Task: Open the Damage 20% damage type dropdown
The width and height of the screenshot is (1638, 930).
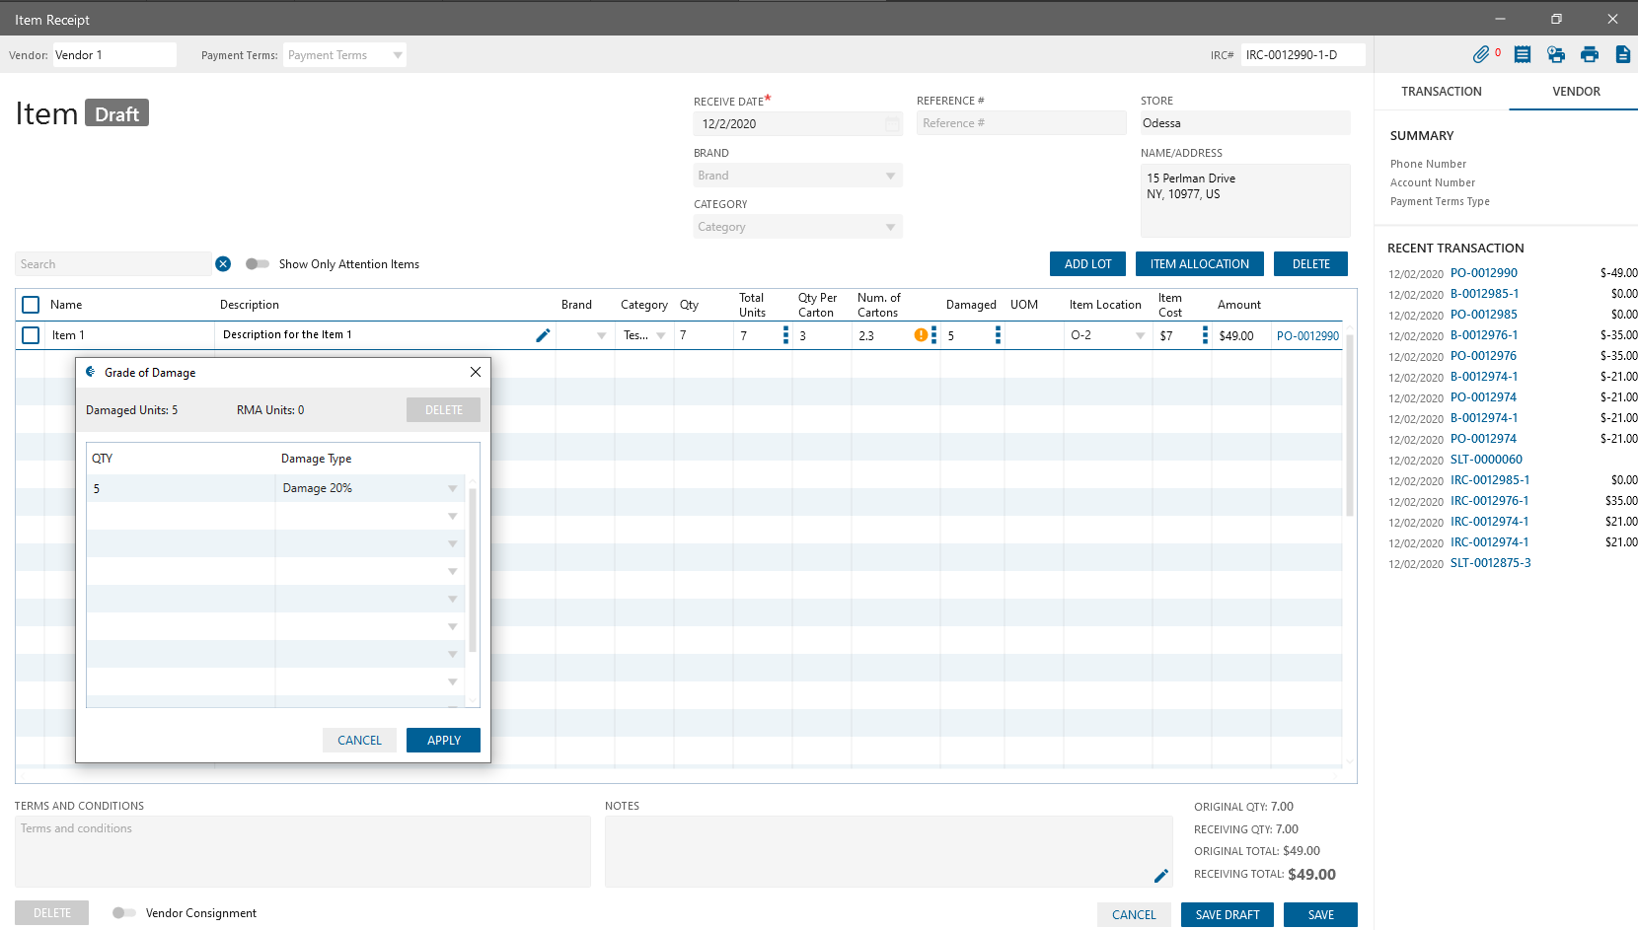Action: (452, 489)
